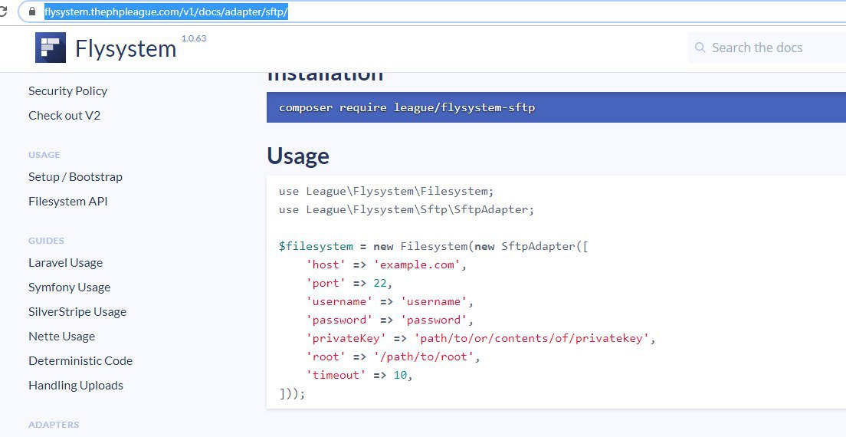Click the privateKey path value
This screenshot has height=437, width=846.
(532, 338)
